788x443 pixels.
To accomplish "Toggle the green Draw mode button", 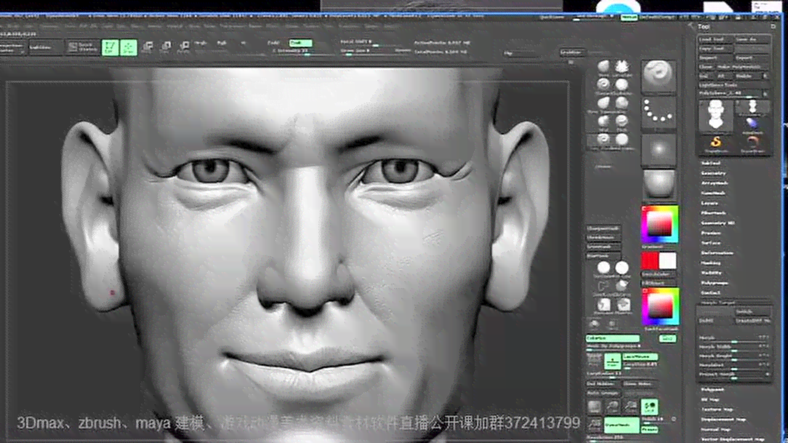I will [129, 47].
